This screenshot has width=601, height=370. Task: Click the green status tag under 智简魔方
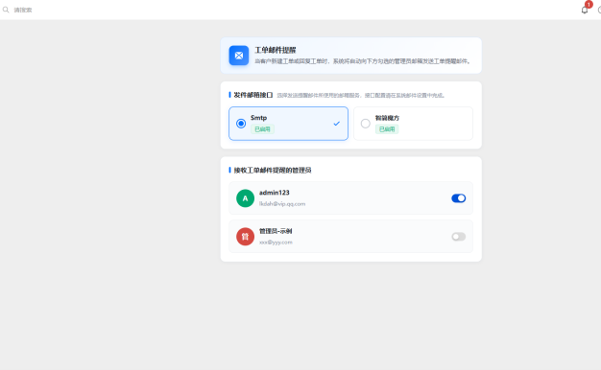point(387,129)
